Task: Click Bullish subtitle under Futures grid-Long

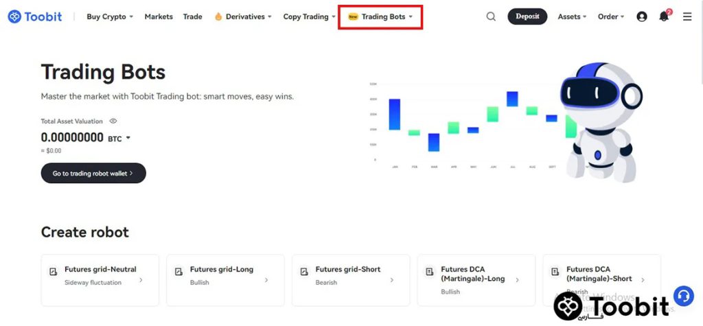Action: pyautogui.click(x=200, y=283)
